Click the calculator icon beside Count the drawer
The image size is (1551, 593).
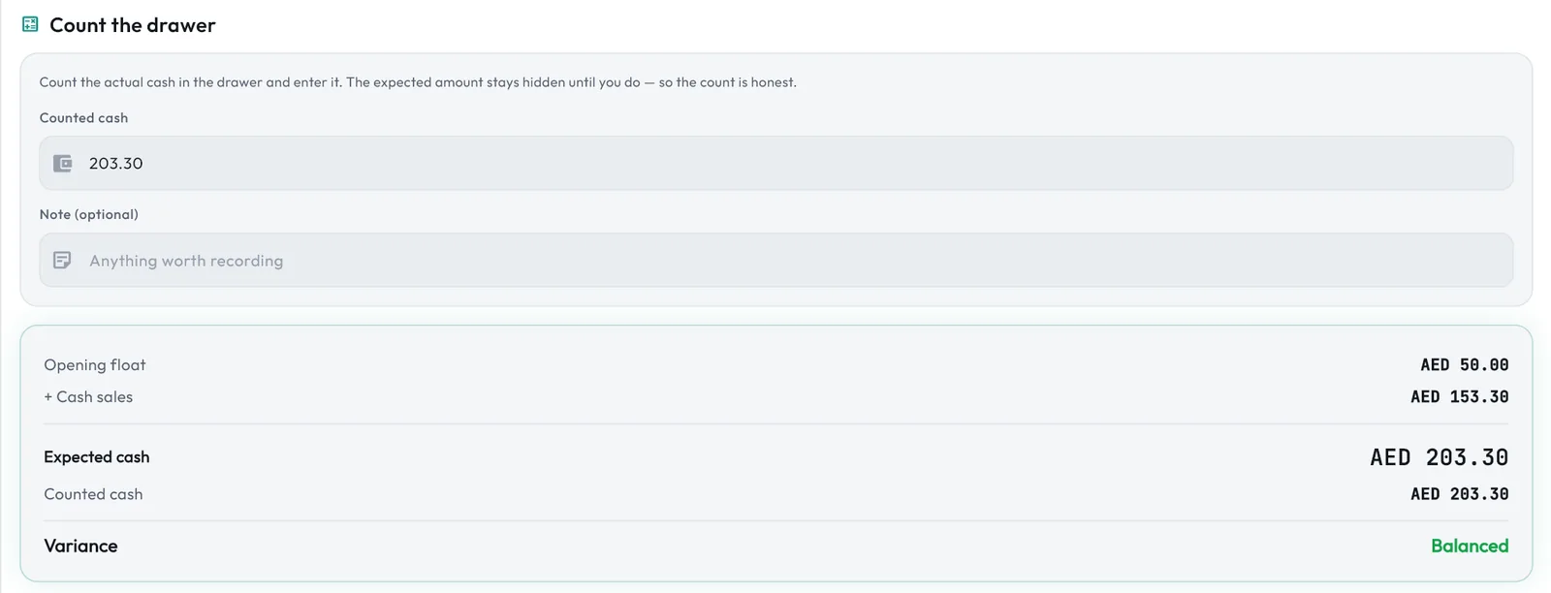[30, 24]
